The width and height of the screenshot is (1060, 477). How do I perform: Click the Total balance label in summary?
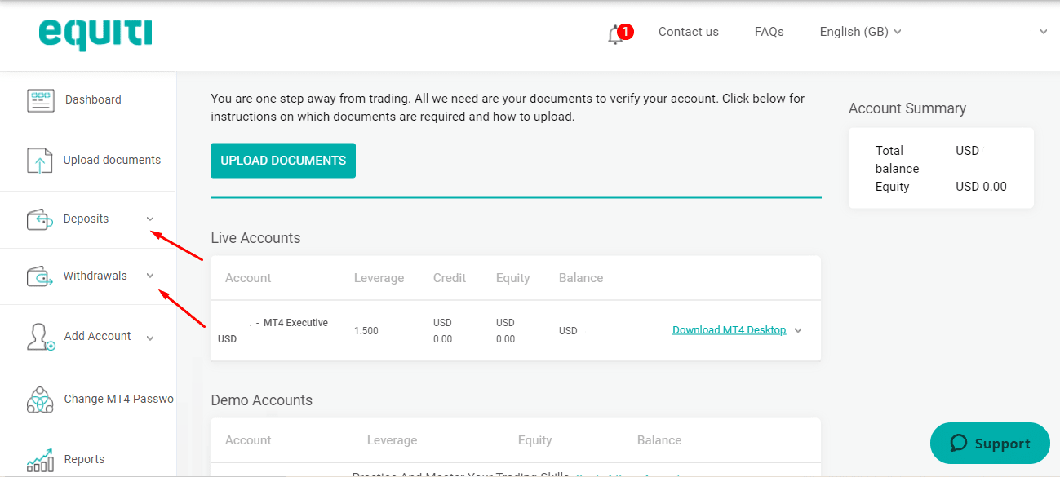898,160
